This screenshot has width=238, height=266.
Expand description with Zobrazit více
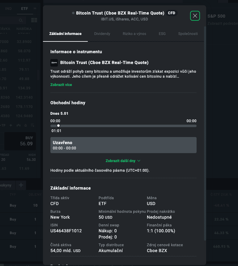click(x=61, y=84)
